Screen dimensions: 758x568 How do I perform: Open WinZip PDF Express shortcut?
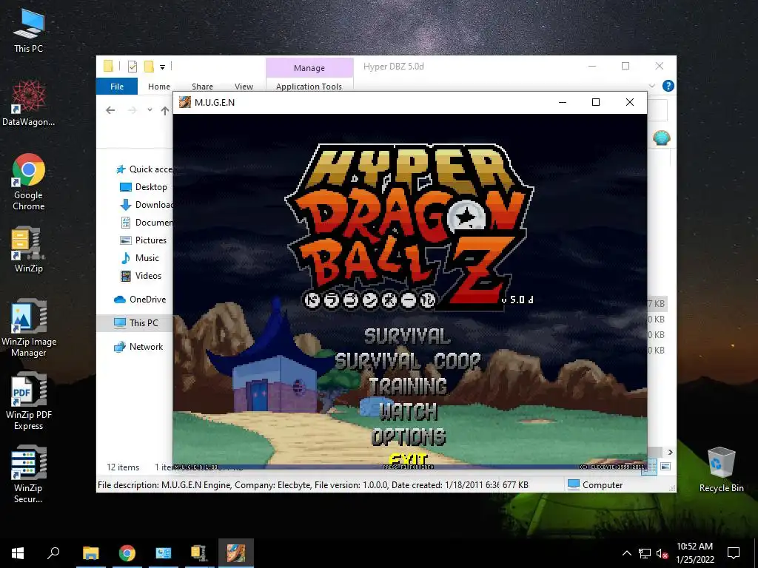29,402
